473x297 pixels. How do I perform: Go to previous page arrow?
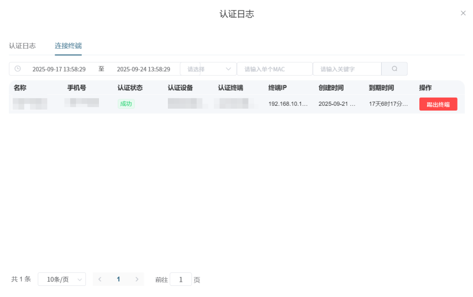point(100,279)
